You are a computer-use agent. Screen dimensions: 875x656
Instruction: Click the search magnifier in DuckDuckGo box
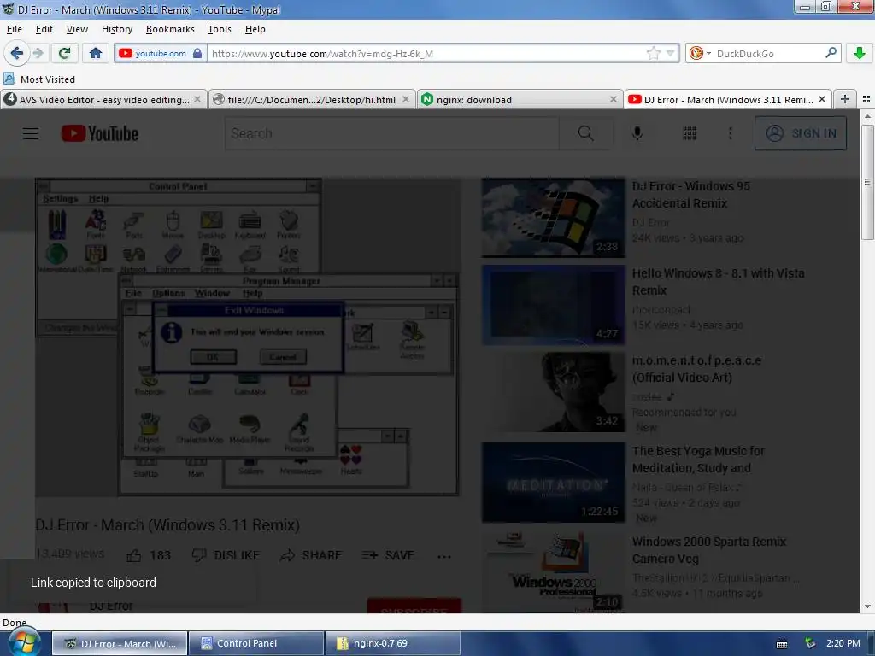pyautogui.click(x=831, y=53)
